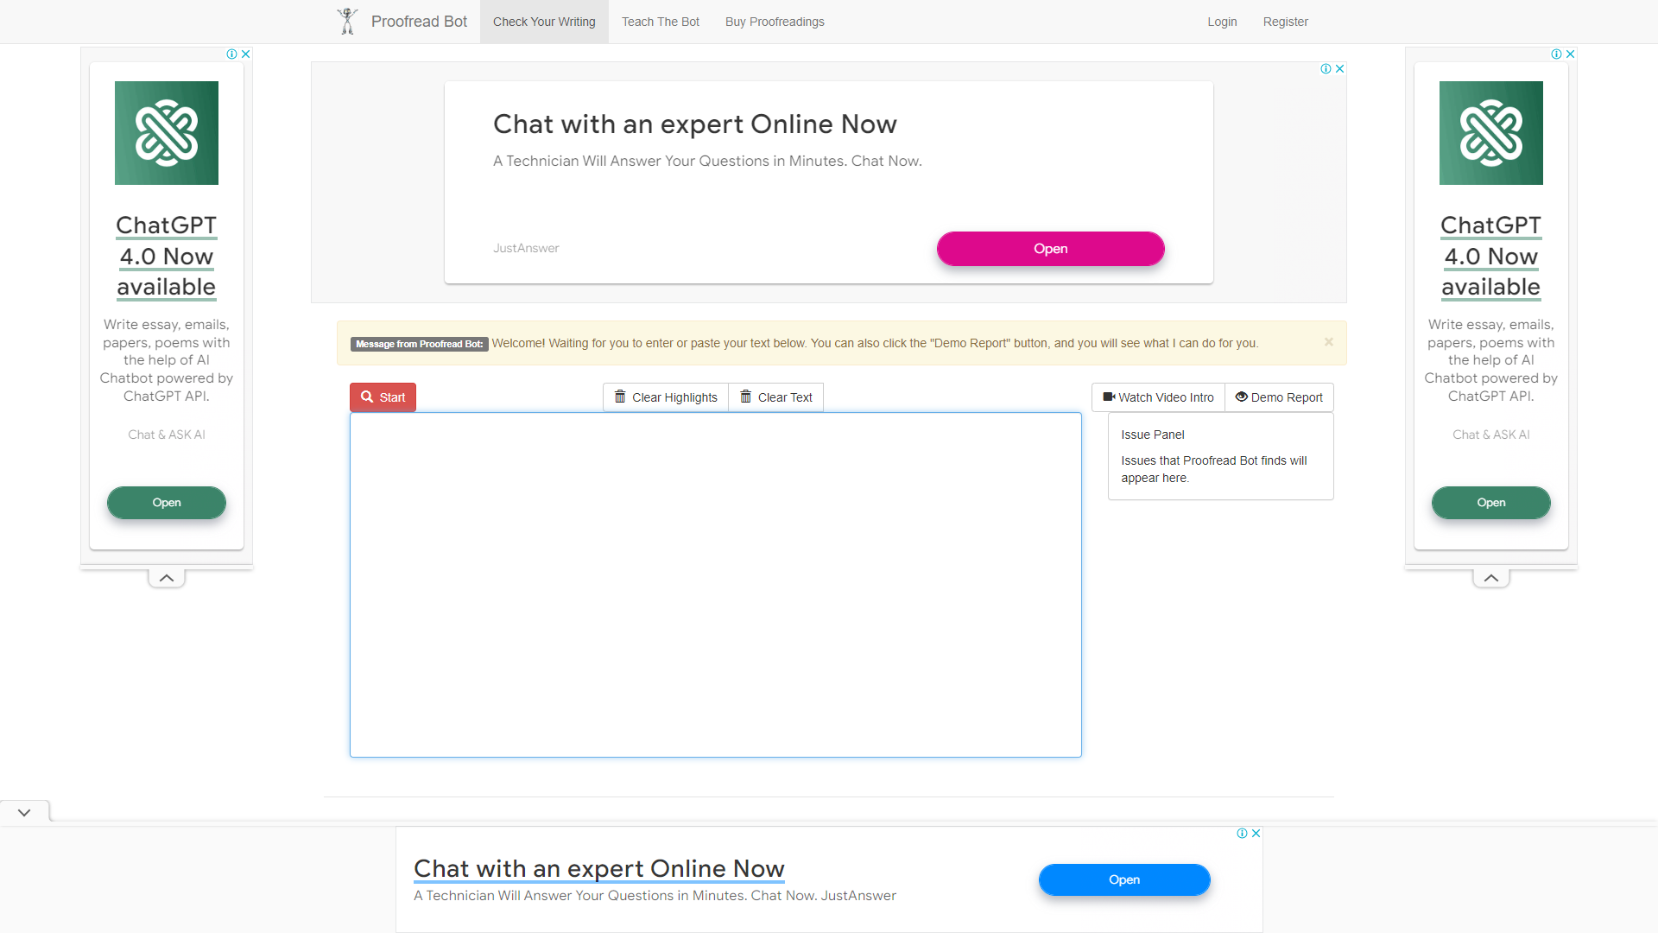Click the trash icon on Clear Text
The image size is (1658, 933).
745,397
